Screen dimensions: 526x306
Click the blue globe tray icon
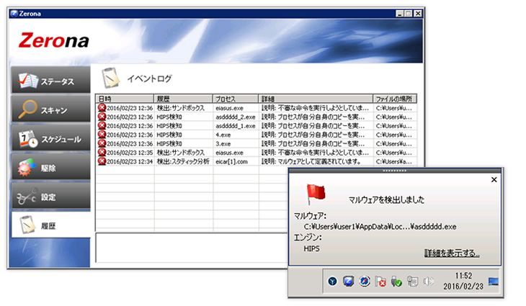365,281
